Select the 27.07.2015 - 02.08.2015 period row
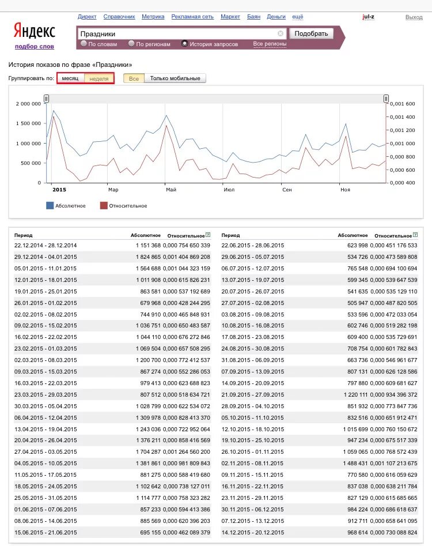This screenshot has width=432, height=546. pyautogui.click(x=319, y=303)
